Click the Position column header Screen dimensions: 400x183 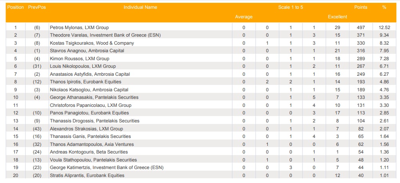point(16,7)
